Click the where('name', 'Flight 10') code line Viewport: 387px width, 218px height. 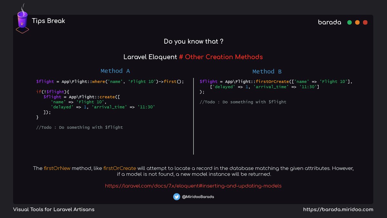point(110,81)
